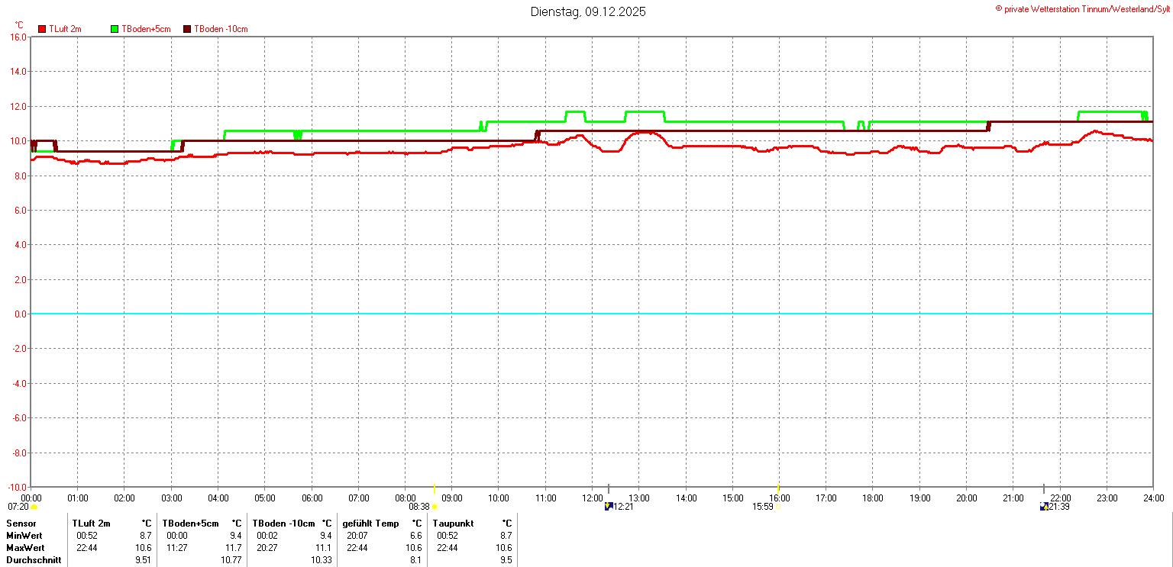Click the gefühlt Temp column header
This screenshot has height=567, width=1173.
pos(370,524)
